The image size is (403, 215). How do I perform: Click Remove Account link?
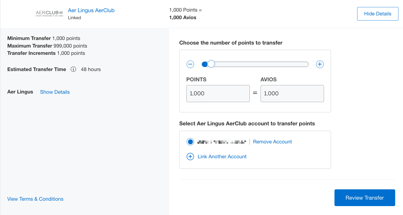click(x=272, y=142)
